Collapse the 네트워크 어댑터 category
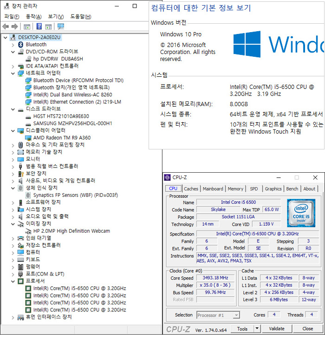Viewport: 325px width, 337px height. 13,73
